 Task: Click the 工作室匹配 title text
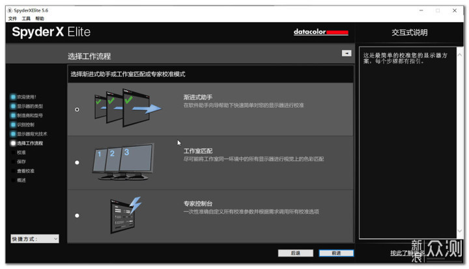point(198,151)
